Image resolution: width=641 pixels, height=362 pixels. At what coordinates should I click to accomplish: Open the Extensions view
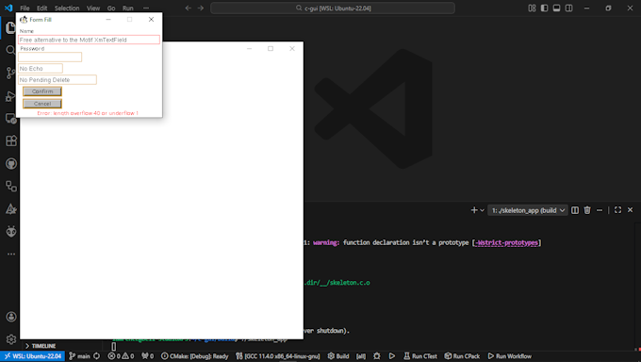pyautogui.click(x=11, y=141)
